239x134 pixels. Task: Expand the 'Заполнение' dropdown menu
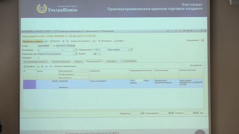105,41
